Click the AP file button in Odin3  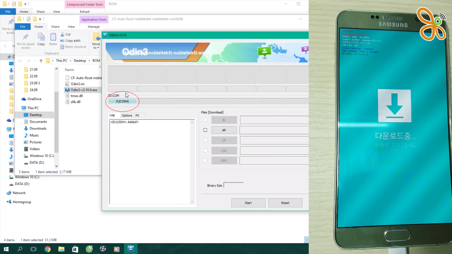224,130
